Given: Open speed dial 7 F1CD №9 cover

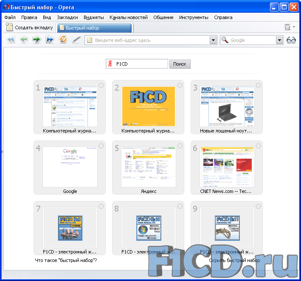Looking at the screenshot, I should tap(70, 228).
